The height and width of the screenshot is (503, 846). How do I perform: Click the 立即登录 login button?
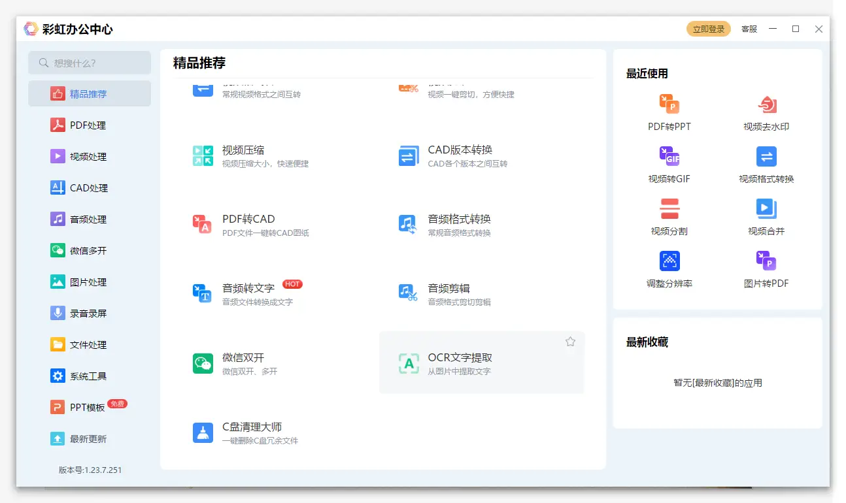[708, 29]
